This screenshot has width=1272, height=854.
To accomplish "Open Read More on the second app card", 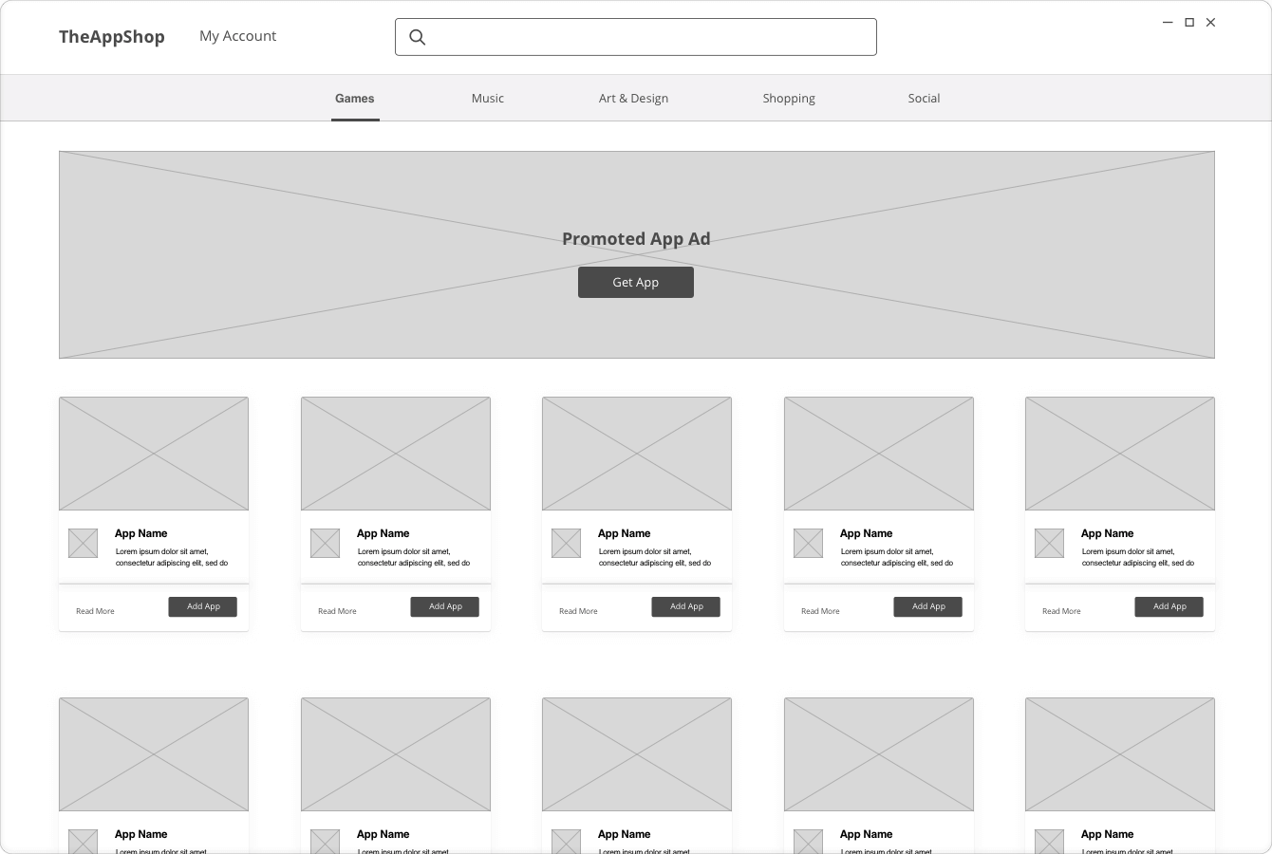I will [x=337, y=611].
